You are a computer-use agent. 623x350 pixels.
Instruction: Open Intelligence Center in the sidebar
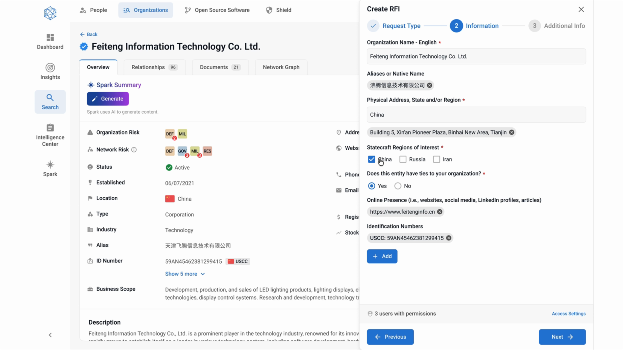coord(50,135)
